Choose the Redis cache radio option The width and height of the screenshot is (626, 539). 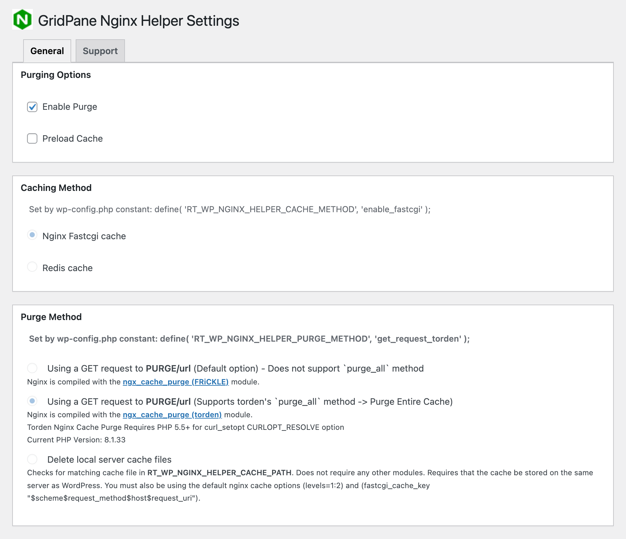pos(32,267)
